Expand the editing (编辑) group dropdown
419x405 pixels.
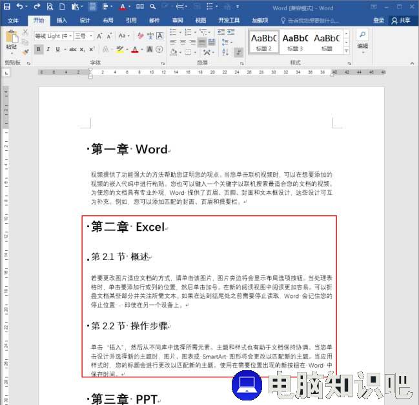click(363, 52)
